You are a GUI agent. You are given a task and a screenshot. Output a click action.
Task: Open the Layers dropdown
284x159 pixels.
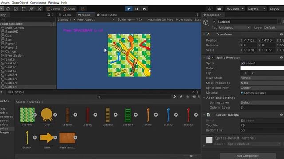(x=256, y=9)
